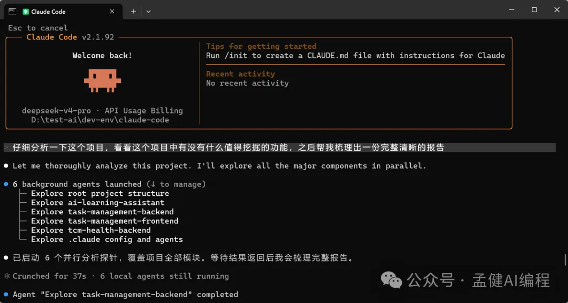The width and height of the screenshot is (568, 303).
Task: Select the Claude Code tab title
Action: (48, 12)
